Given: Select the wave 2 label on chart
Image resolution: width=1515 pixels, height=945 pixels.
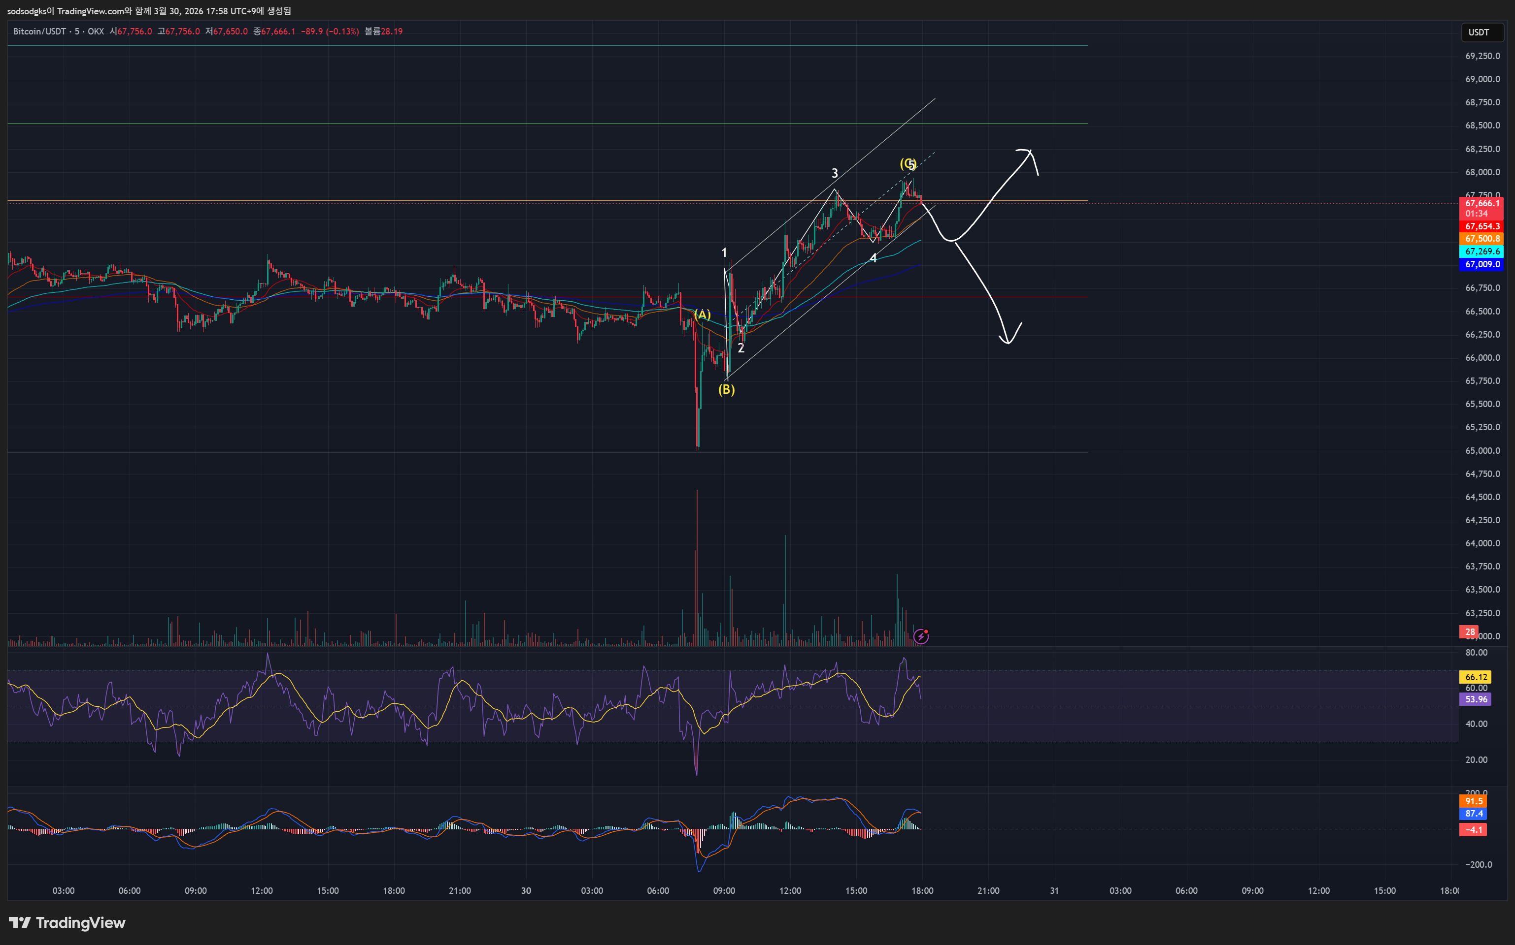Looking at the screenshot, I should (x=741, y=348).
